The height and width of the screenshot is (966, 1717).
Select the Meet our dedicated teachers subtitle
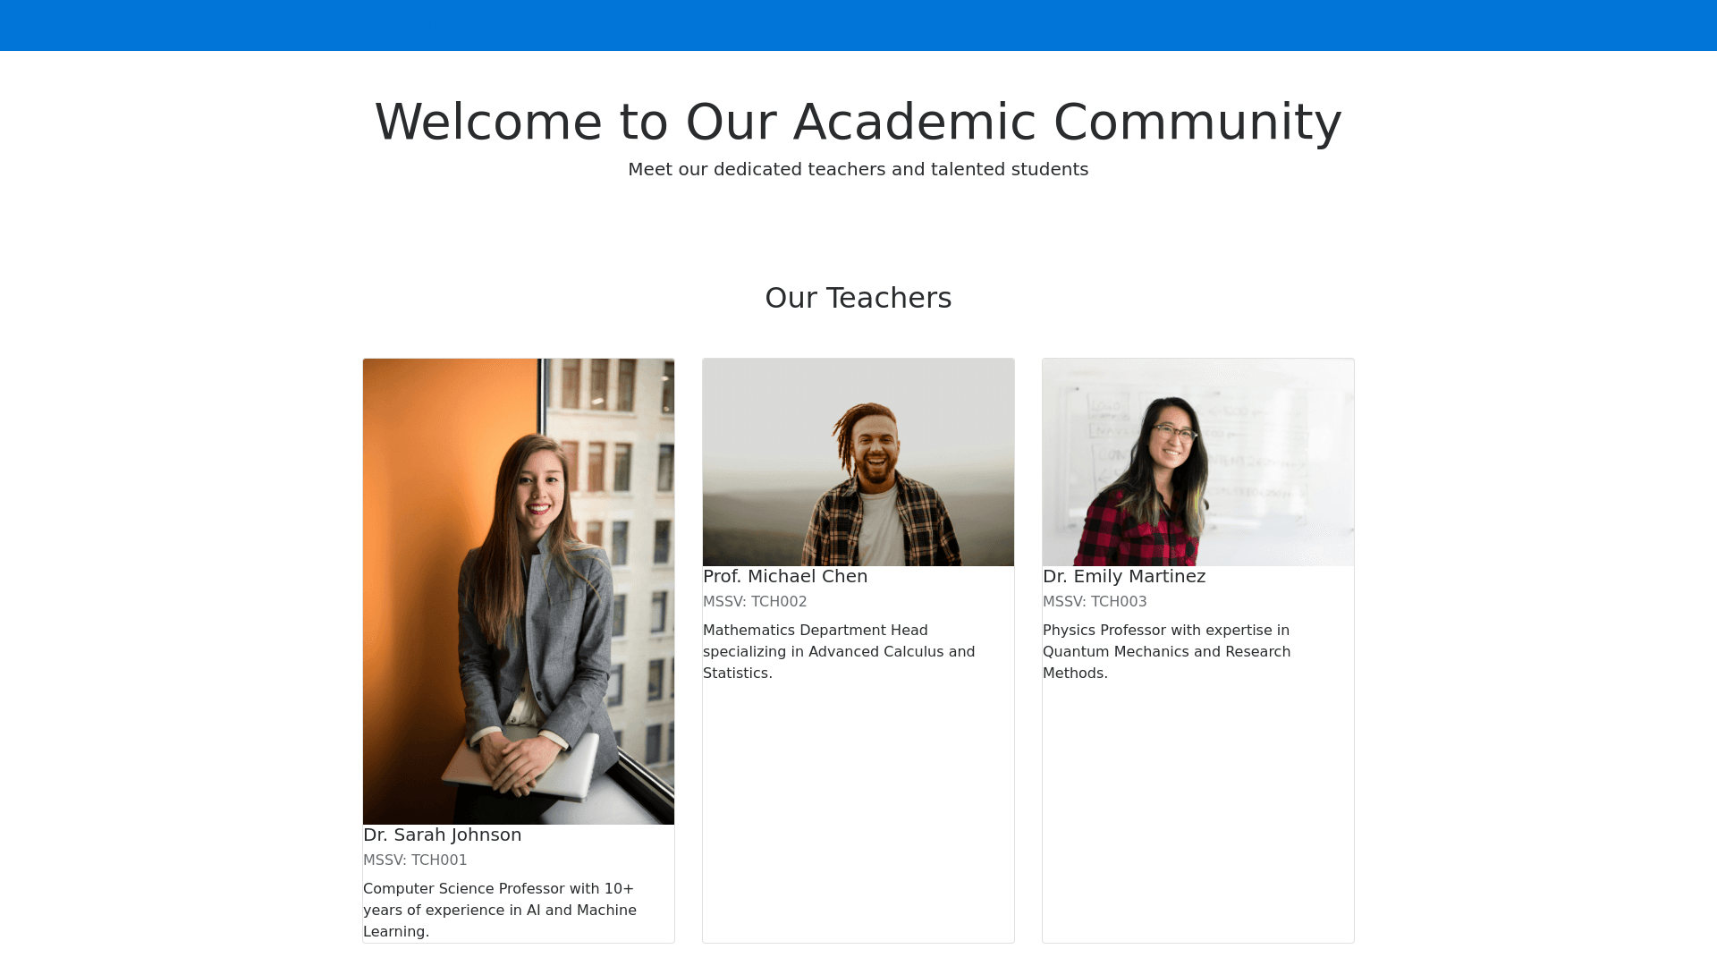[x=858, y=169]
